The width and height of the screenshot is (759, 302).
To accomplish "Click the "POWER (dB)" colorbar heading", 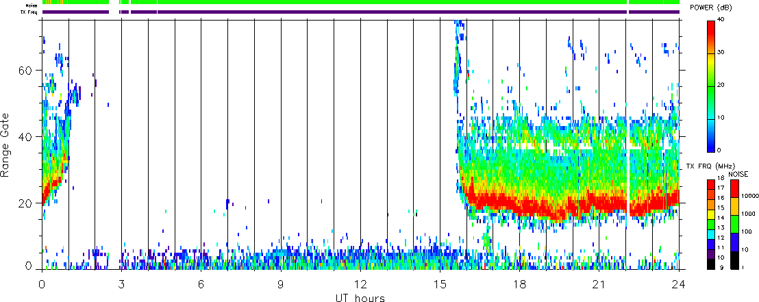I will pos(712,8).
